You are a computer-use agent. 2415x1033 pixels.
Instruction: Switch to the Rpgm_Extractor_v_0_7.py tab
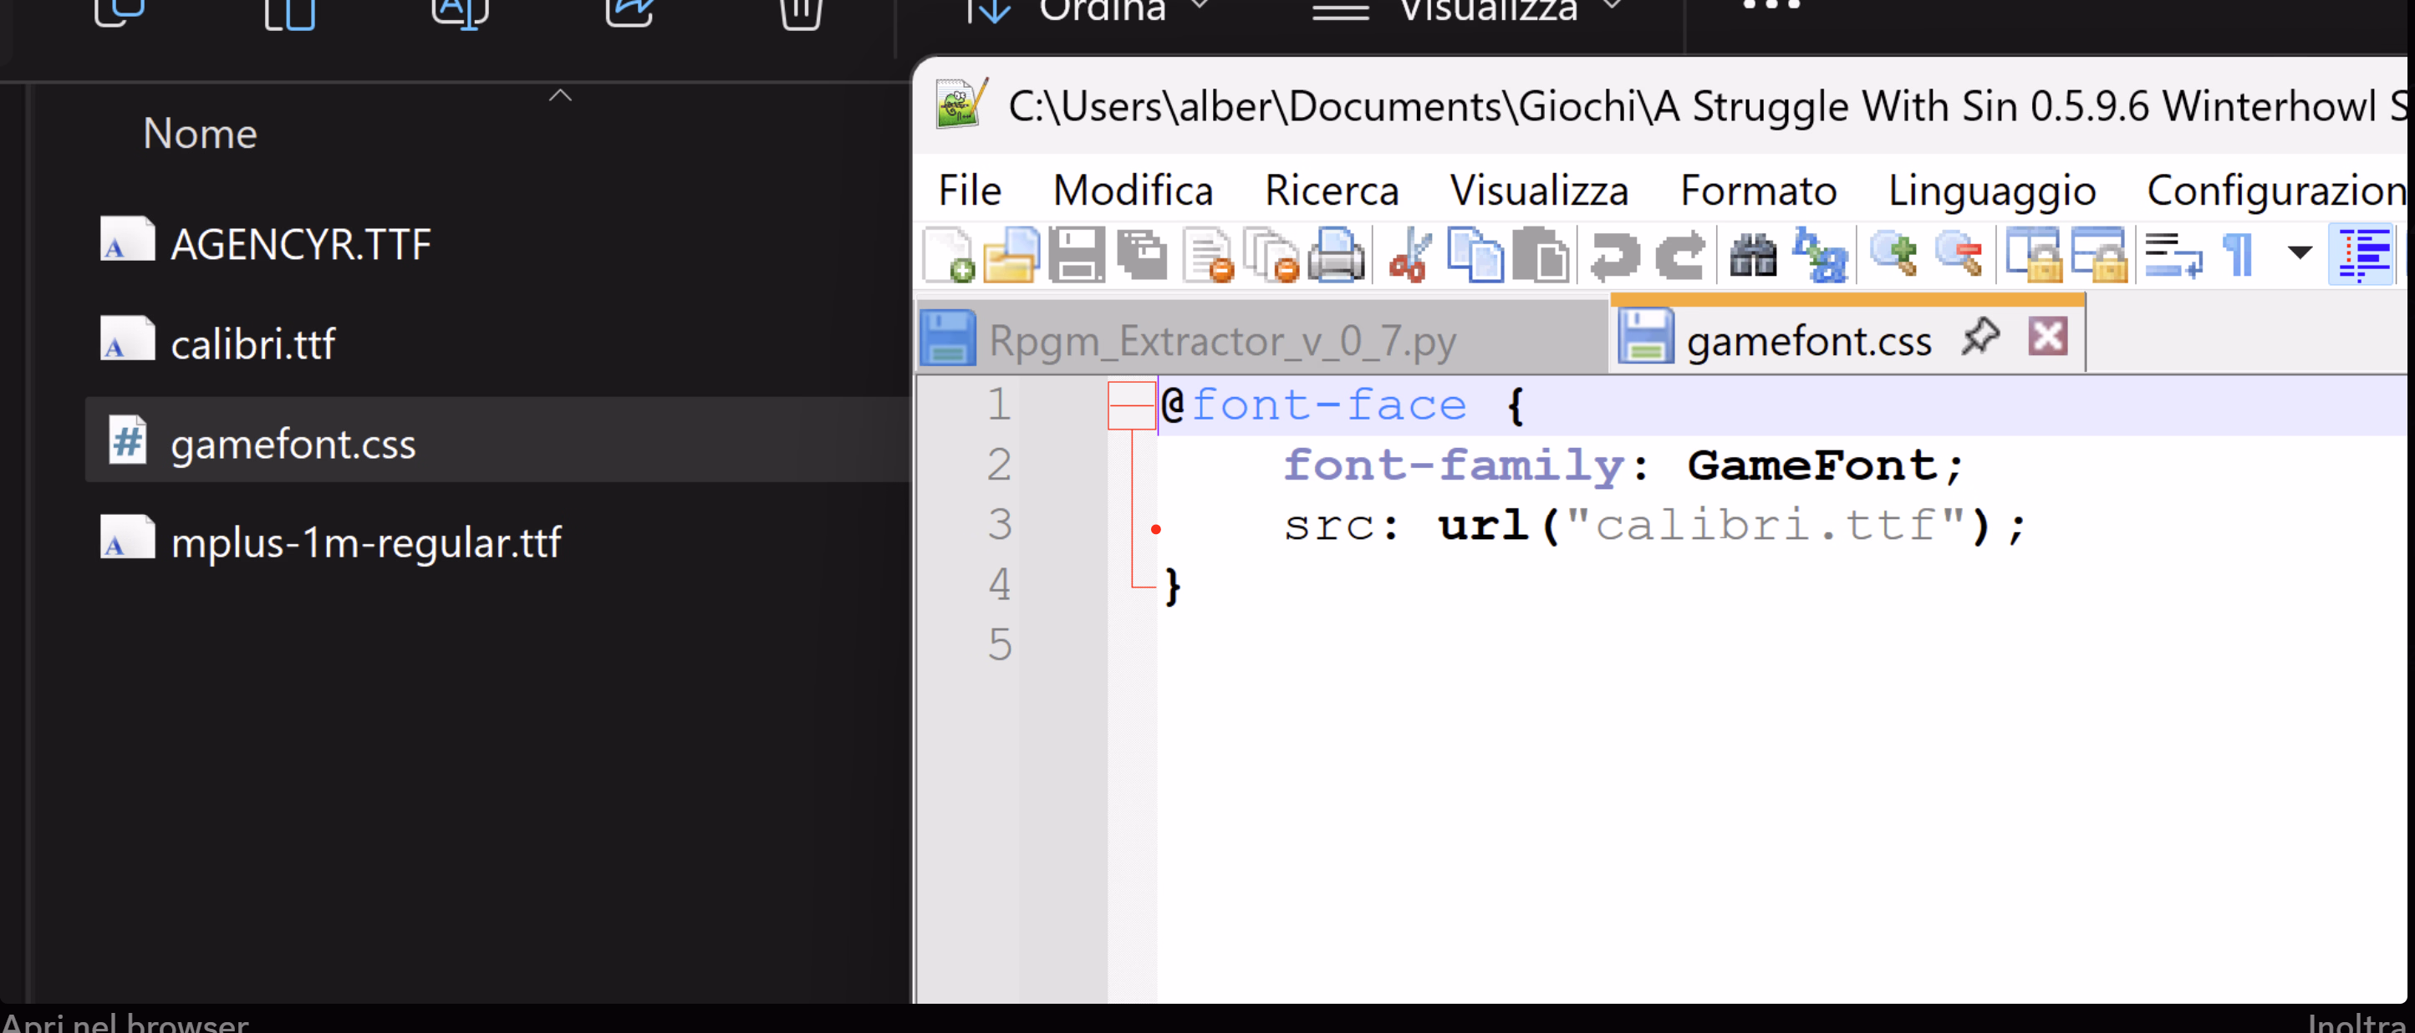point(1220,340)
